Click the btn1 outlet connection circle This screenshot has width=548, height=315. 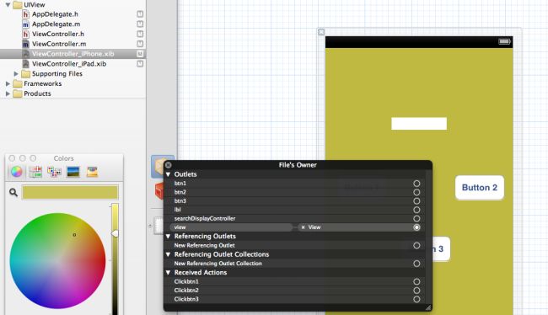[x=416, y=184]
